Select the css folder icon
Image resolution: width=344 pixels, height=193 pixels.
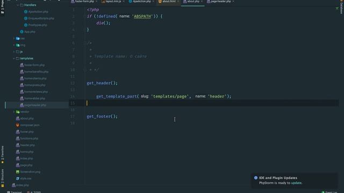pos(18,39)
